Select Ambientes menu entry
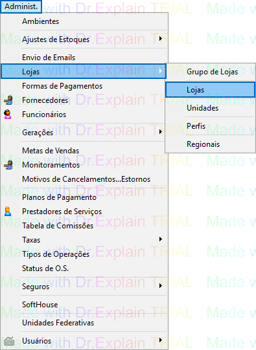The width and height of the screenshot is (256, 350). click(x=84, y=21)
